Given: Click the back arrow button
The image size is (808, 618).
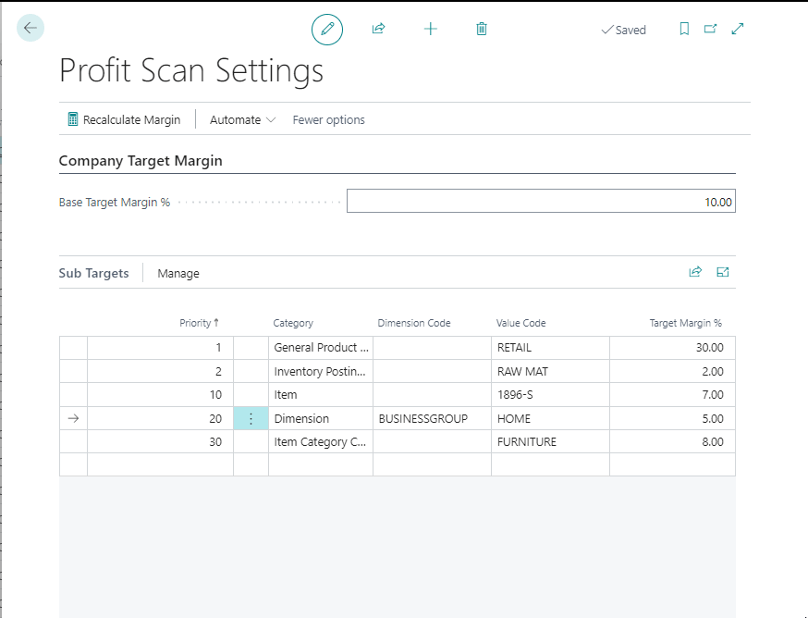Looking at the screenshot, I should [31, 29].
